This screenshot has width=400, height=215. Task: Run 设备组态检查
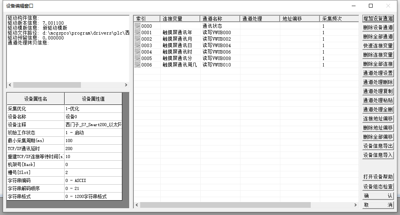pos(378,187)
